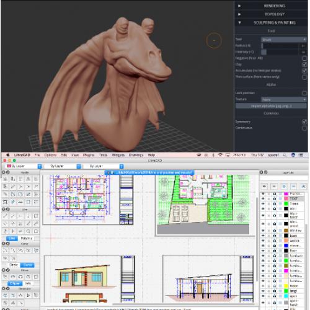Expand the Rendering section
This screenshot has height=310, width=310.
(271, 6)
